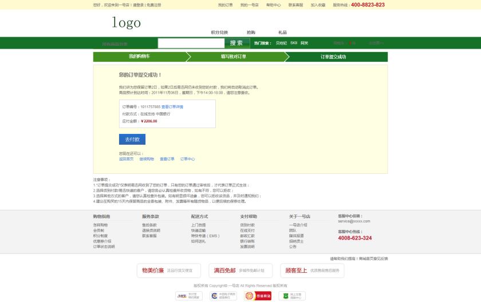Click order number 1011757885 text
Image resolution: width=481 pixels, height=302 pixels.
(x=150, y=107)
